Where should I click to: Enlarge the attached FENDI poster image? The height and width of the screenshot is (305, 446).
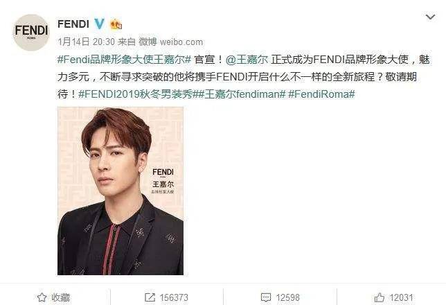point(121,191)
